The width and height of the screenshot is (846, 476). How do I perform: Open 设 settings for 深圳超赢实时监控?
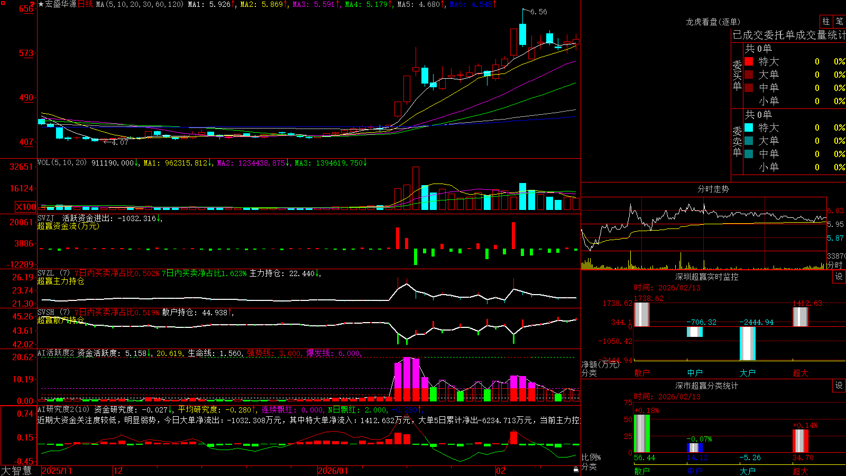(x=839, y=277)
